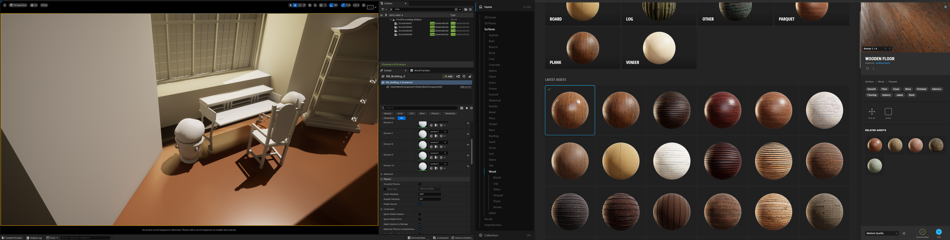The width and height of the screenshot is (950, 240).
Task: Open viewport layout grid icon
Action: (x=364, y=5)
